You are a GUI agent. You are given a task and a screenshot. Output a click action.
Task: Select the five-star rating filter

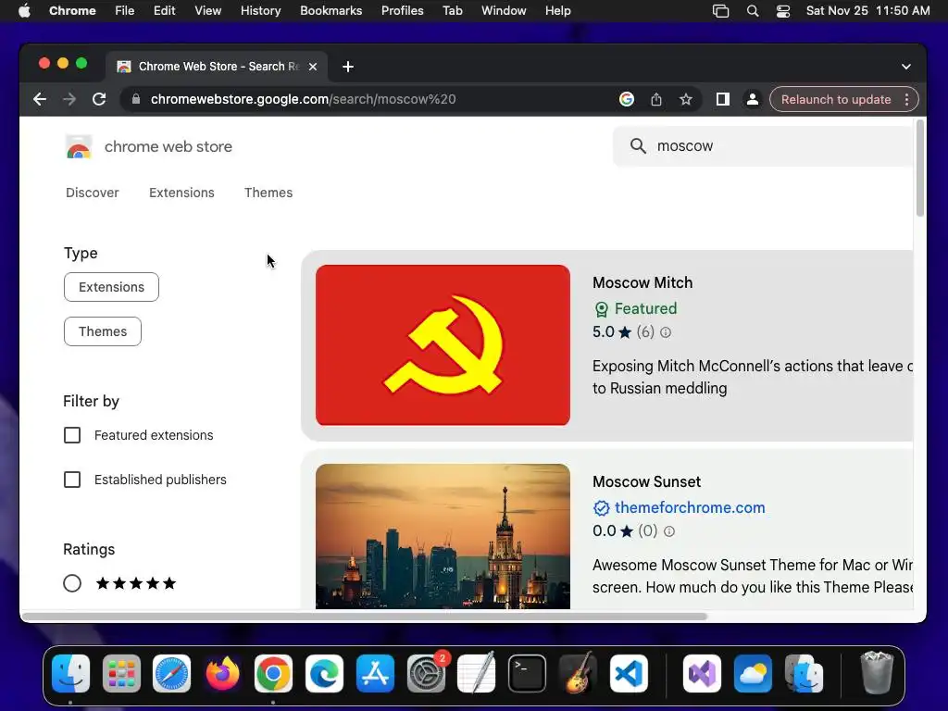click(72, 583)
